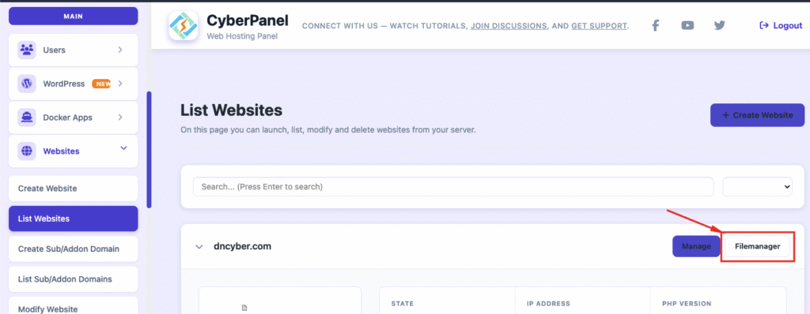
Task: Click the MAIN section header
Action: [74, 17]
